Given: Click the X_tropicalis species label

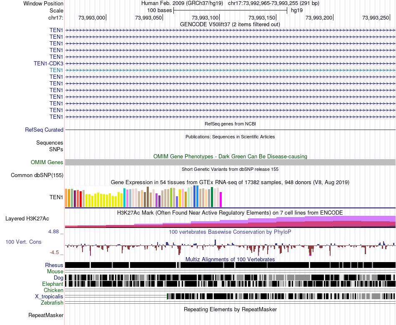Looking at the screenshot, I should [49, 297].
